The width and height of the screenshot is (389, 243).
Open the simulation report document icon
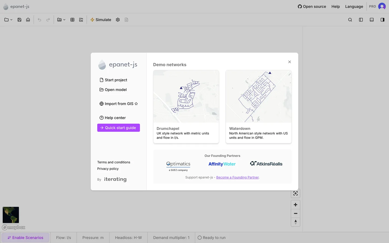[x=126, y=20]
